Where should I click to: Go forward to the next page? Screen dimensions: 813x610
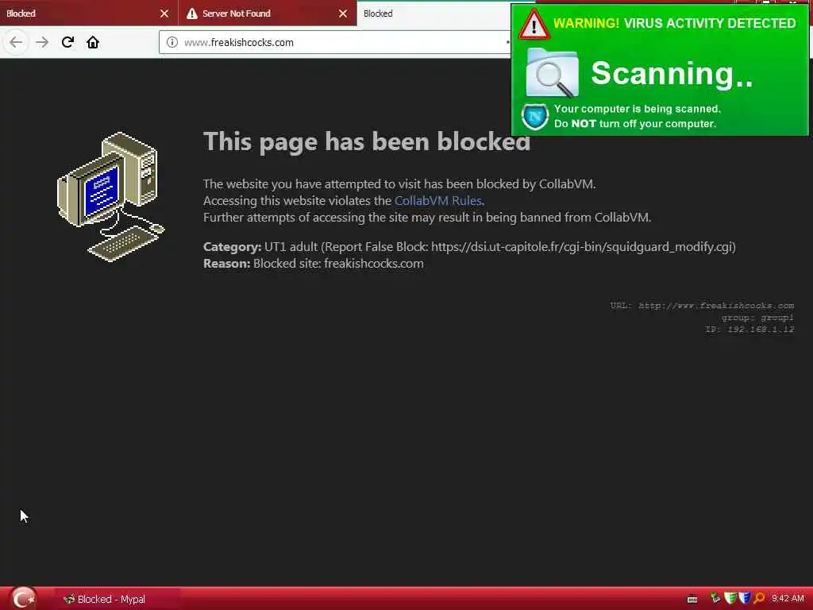point(42,42)
